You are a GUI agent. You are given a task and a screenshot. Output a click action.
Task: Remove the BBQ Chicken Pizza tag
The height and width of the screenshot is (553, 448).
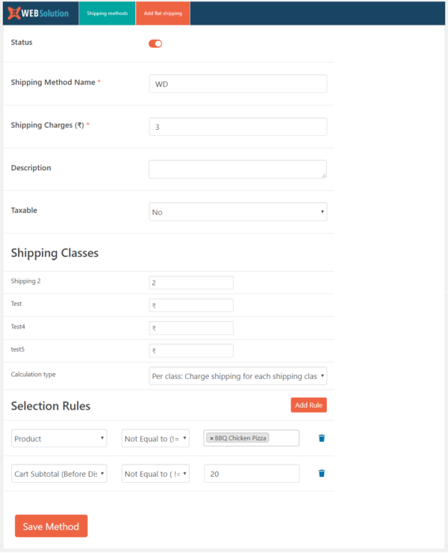[211, 438]
